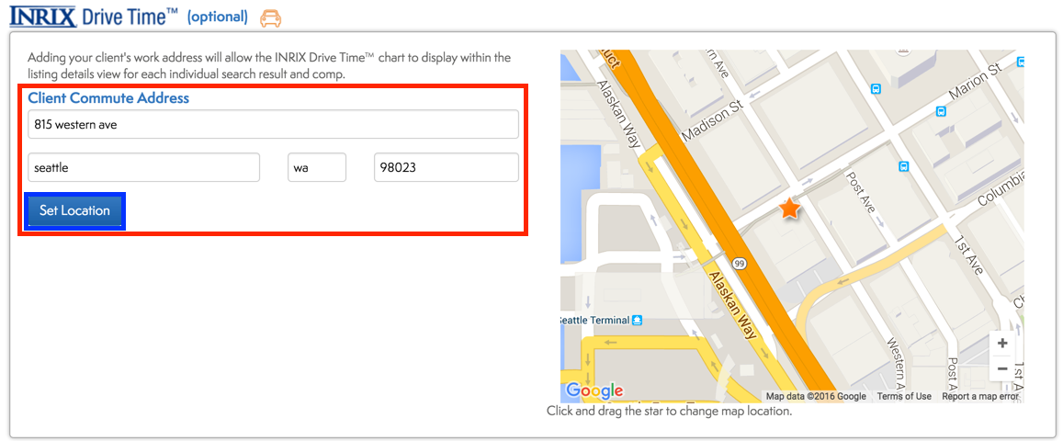
Task: Click the Route 99 highway shield
Action: 739,264
